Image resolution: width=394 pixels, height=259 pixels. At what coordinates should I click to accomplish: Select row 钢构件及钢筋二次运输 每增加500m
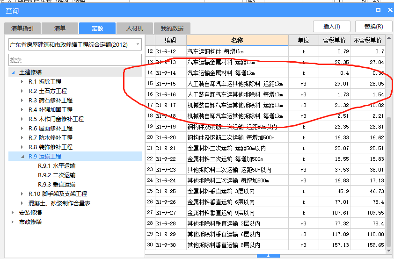[x=231, y=137]
